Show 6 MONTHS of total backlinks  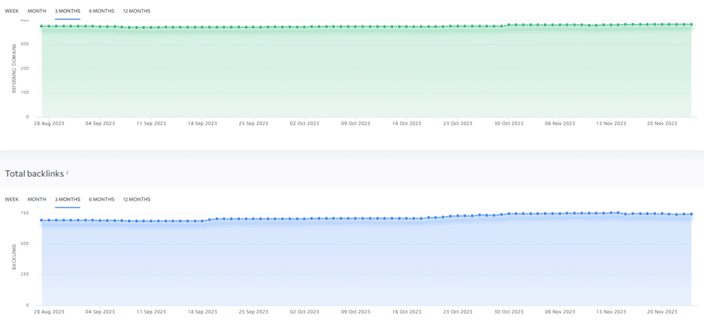pyautogui.click(x=101, y=199)
